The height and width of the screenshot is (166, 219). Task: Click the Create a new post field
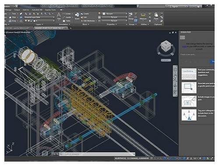(x=197, y=55)
